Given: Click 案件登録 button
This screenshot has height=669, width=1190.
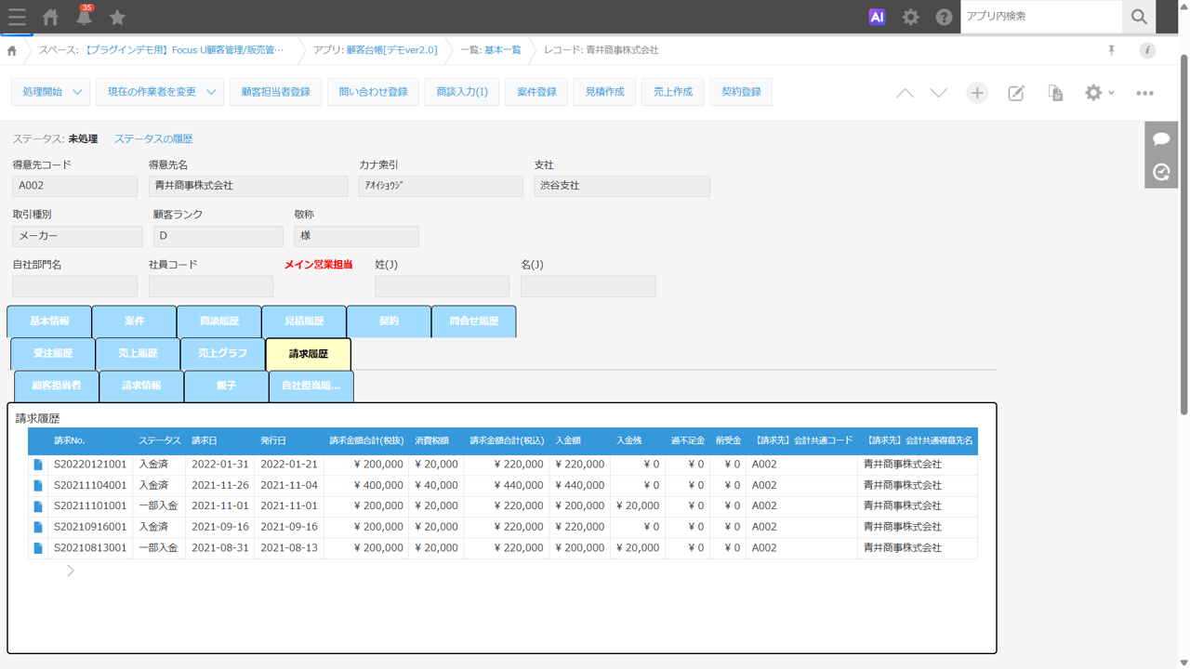Looking at the screenshot, I should (536, 92).
